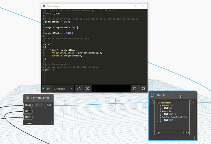The image size is (211, 144).
Task: Run the Python script
Action: tap(46, 89)
